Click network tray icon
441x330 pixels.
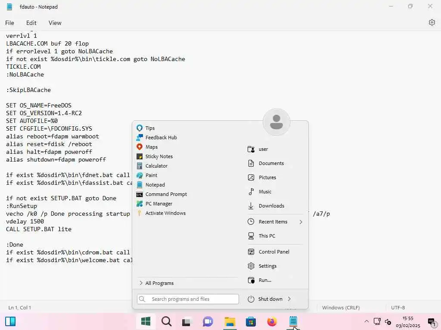click(x=377, y=321)
